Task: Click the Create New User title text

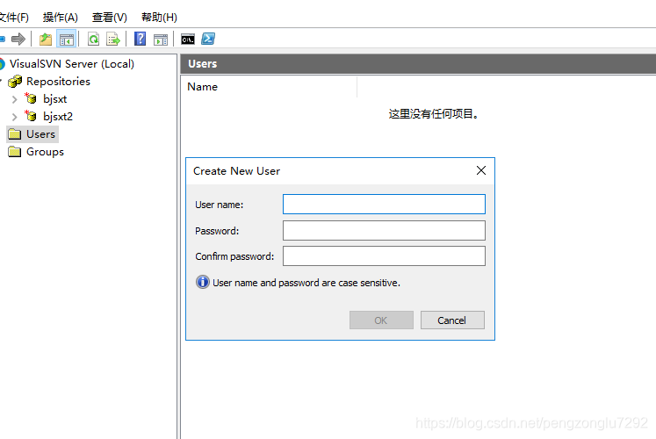Action: click(x=236, y=170)
